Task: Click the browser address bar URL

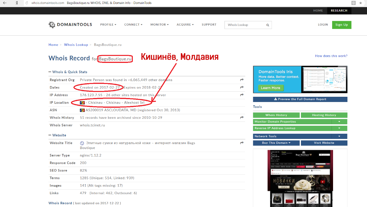Action: click(x=48, y=3)
